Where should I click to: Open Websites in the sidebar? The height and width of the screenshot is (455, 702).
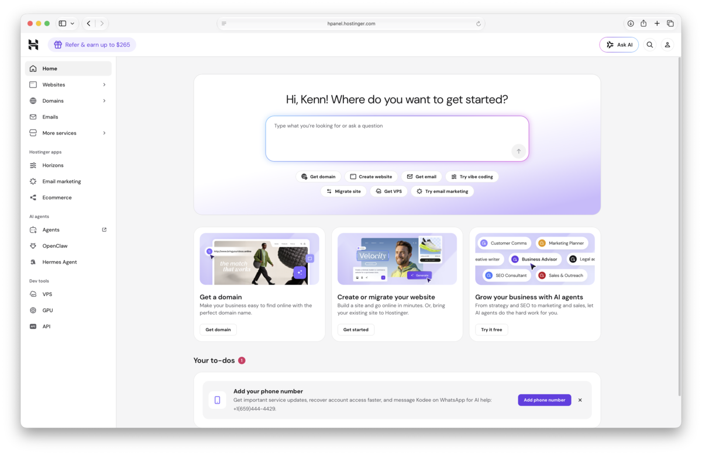tap(68, 85)
